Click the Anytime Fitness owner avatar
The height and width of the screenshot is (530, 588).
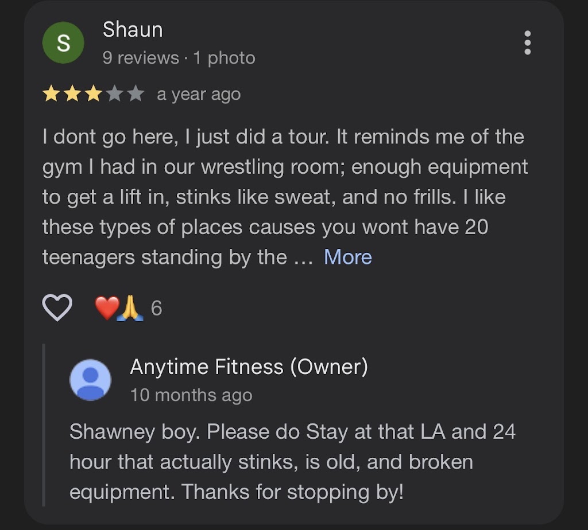(x=90, y=380)
